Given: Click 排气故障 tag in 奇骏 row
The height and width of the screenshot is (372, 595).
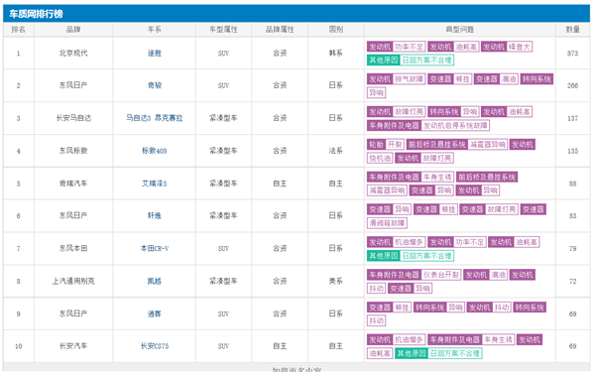Looking at the screenshot, I should [x=409, y=79].
